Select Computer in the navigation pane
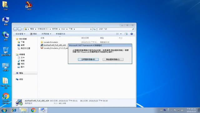 [x=19, y=73]
